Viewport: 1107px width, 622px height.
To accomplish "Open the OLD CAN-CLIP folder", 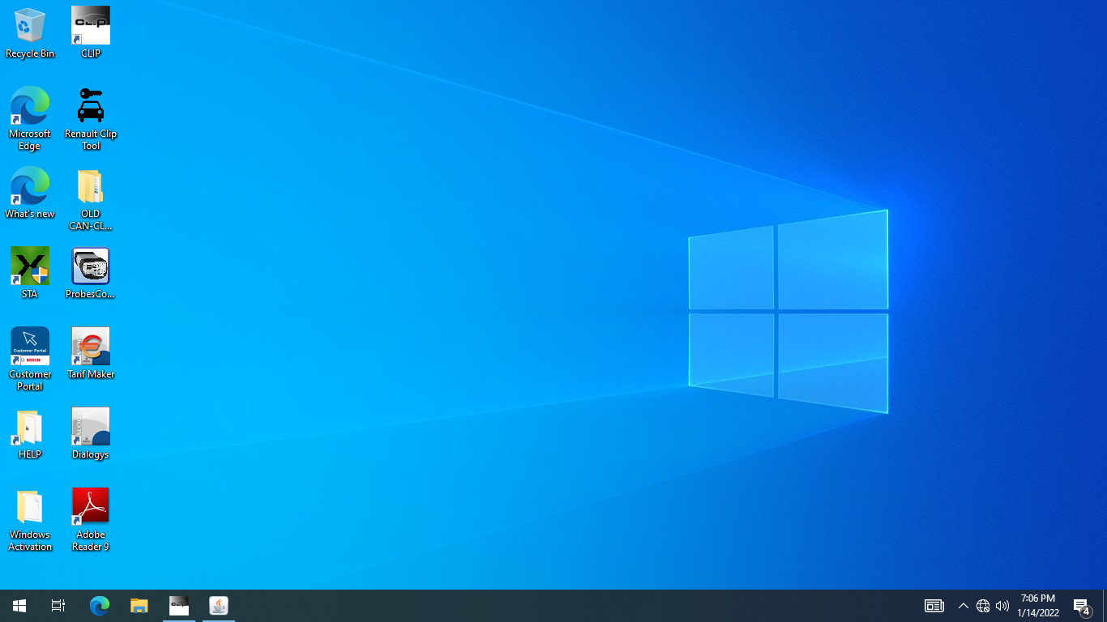I will 90,185.
